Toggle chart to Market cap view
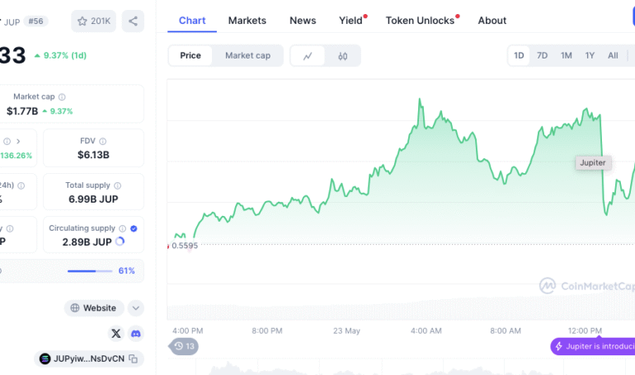Viewport: 635px width, 375px height. coord(247,56)
